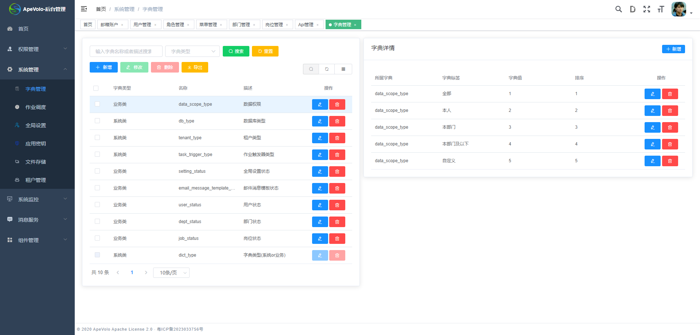
Task: Delete the 本人 dictionary detail entry
Action: pyautogui.click(x=670, y=111)
